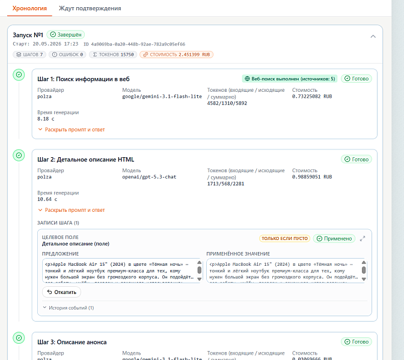The height and width of the screenshot is (360, 404).
Task: Expand the record card with the arrows icon
Action: 363,239
